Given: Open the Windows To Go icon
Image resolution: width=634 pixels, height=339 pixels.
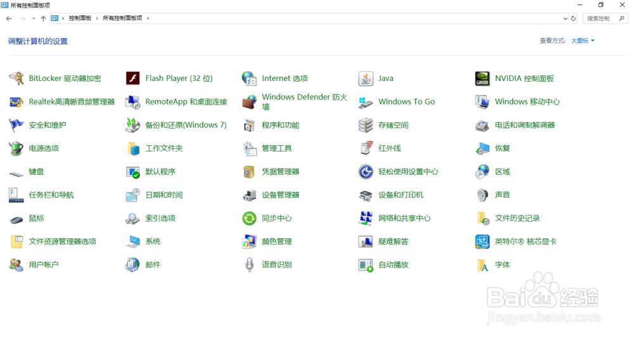Looking at the screenshot, I should [x=366, y=102].
